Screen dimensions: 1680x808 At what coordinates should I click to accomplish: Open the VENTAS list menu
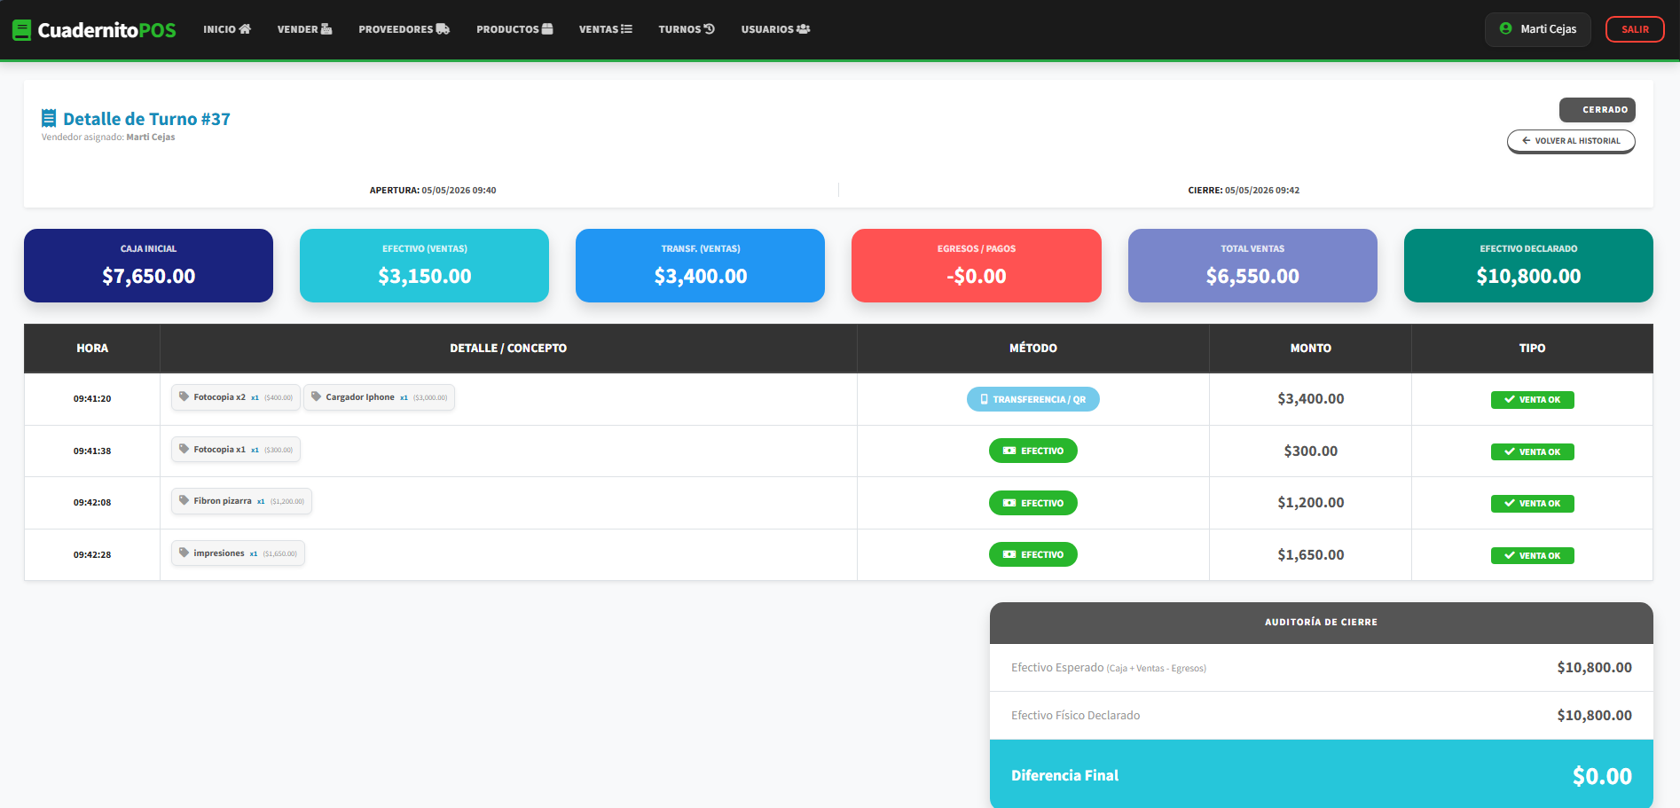point(606,29)
